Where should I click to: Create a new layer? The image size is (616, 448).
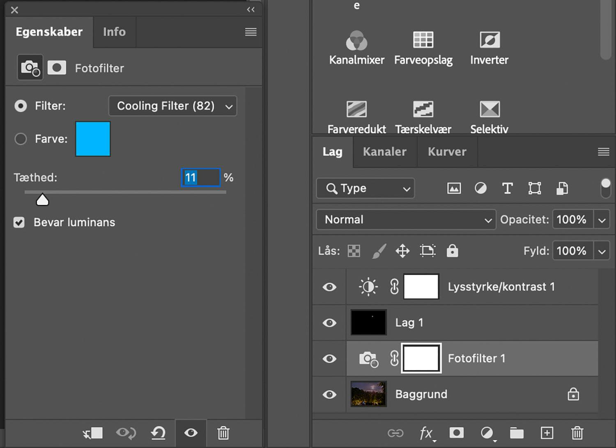tap(547, 433)
